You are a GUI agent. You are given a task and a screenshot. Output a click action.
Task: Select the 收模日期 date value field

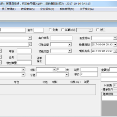pyautogui.click(x=102, y=45)
